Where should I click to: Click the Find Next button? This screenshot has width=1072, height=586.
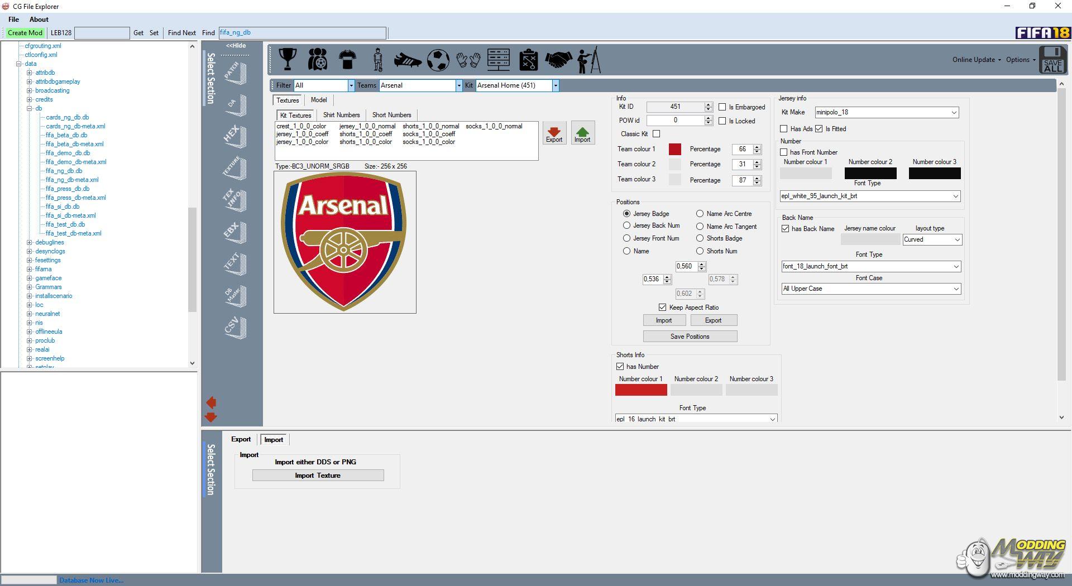182,33
